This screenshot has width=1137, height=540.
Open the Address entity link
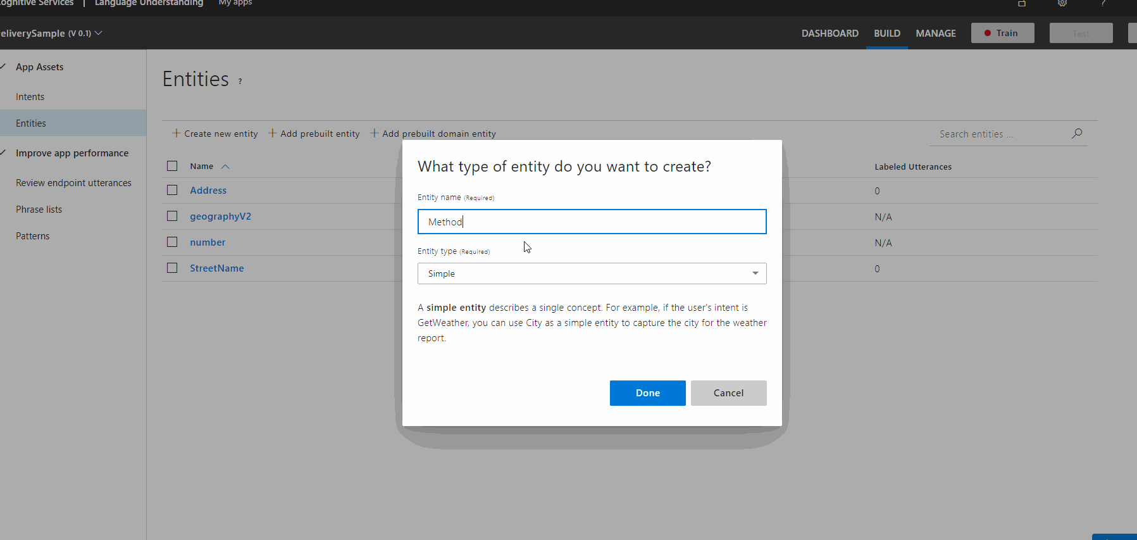(208, 190)
